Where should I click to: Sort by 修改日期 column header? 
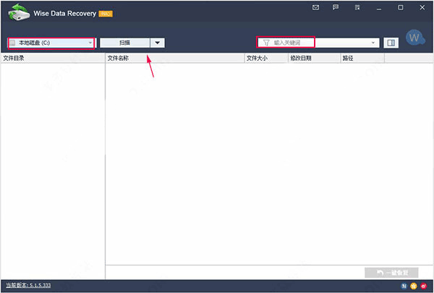pyautogui.click(x=315, y=58)
